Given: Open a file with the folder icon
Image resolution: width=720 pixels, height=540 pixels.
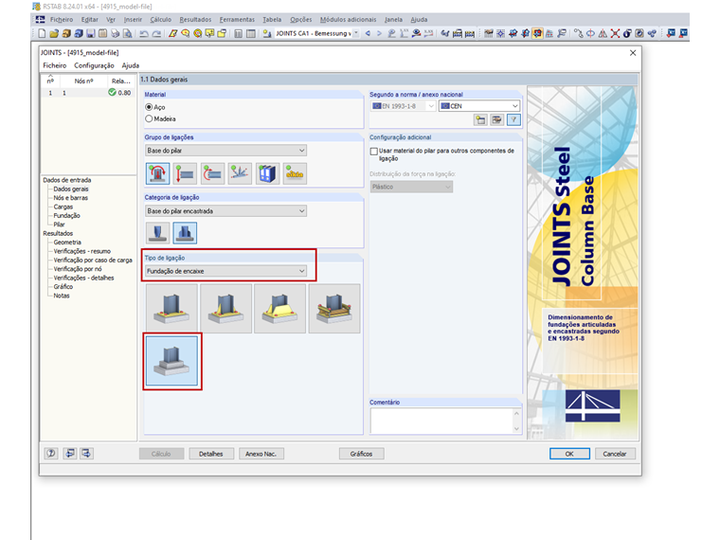Looking at the screenshot, I should (x=54, y=33).
